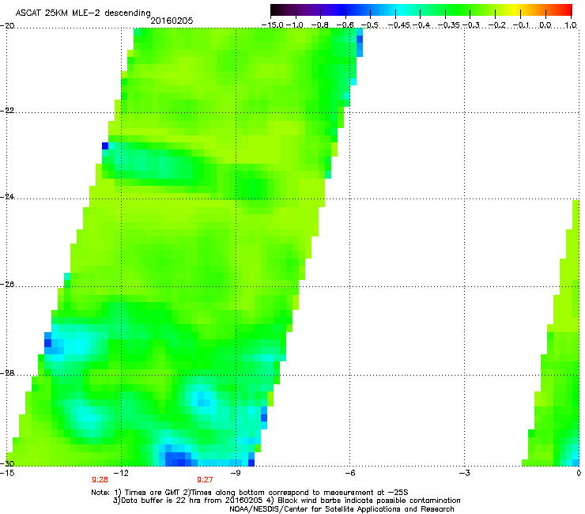
Task: Click the red "9:27" pass time label
Action: [x=206, y=480]
